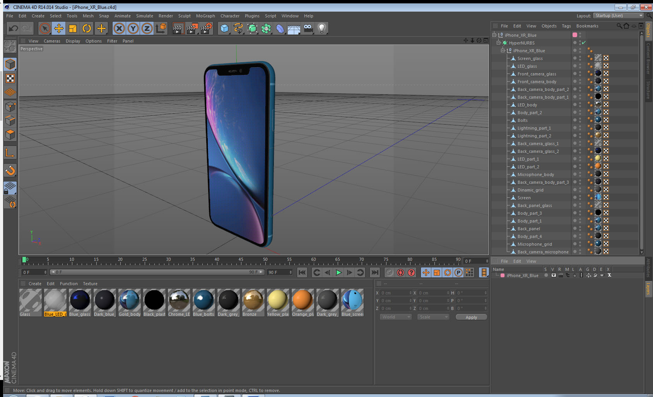Open the spline tools icon
This screenshot has width=653, height=397.
(x=238, y=28)
